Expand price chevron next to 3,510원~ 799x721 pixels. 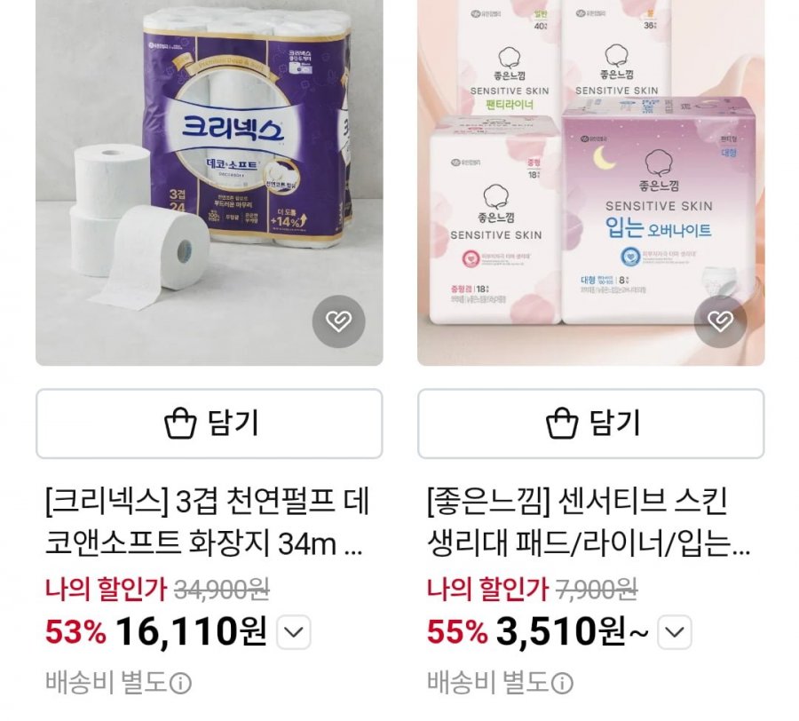pos(675,632)
